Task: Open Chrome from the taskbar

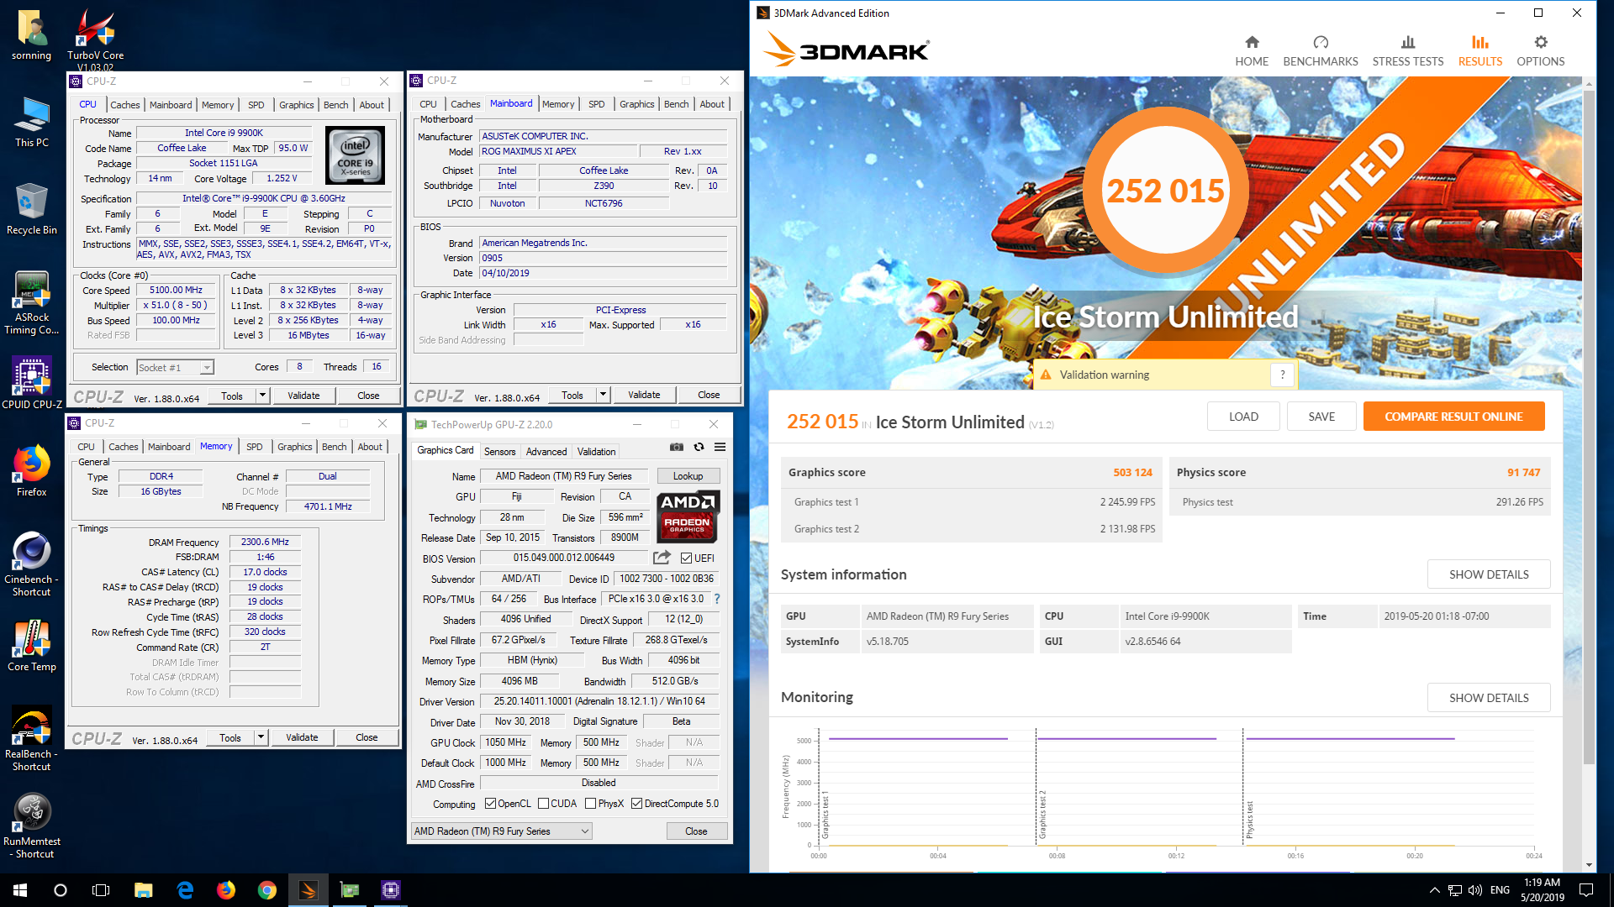Action: [x=267, y=890]
